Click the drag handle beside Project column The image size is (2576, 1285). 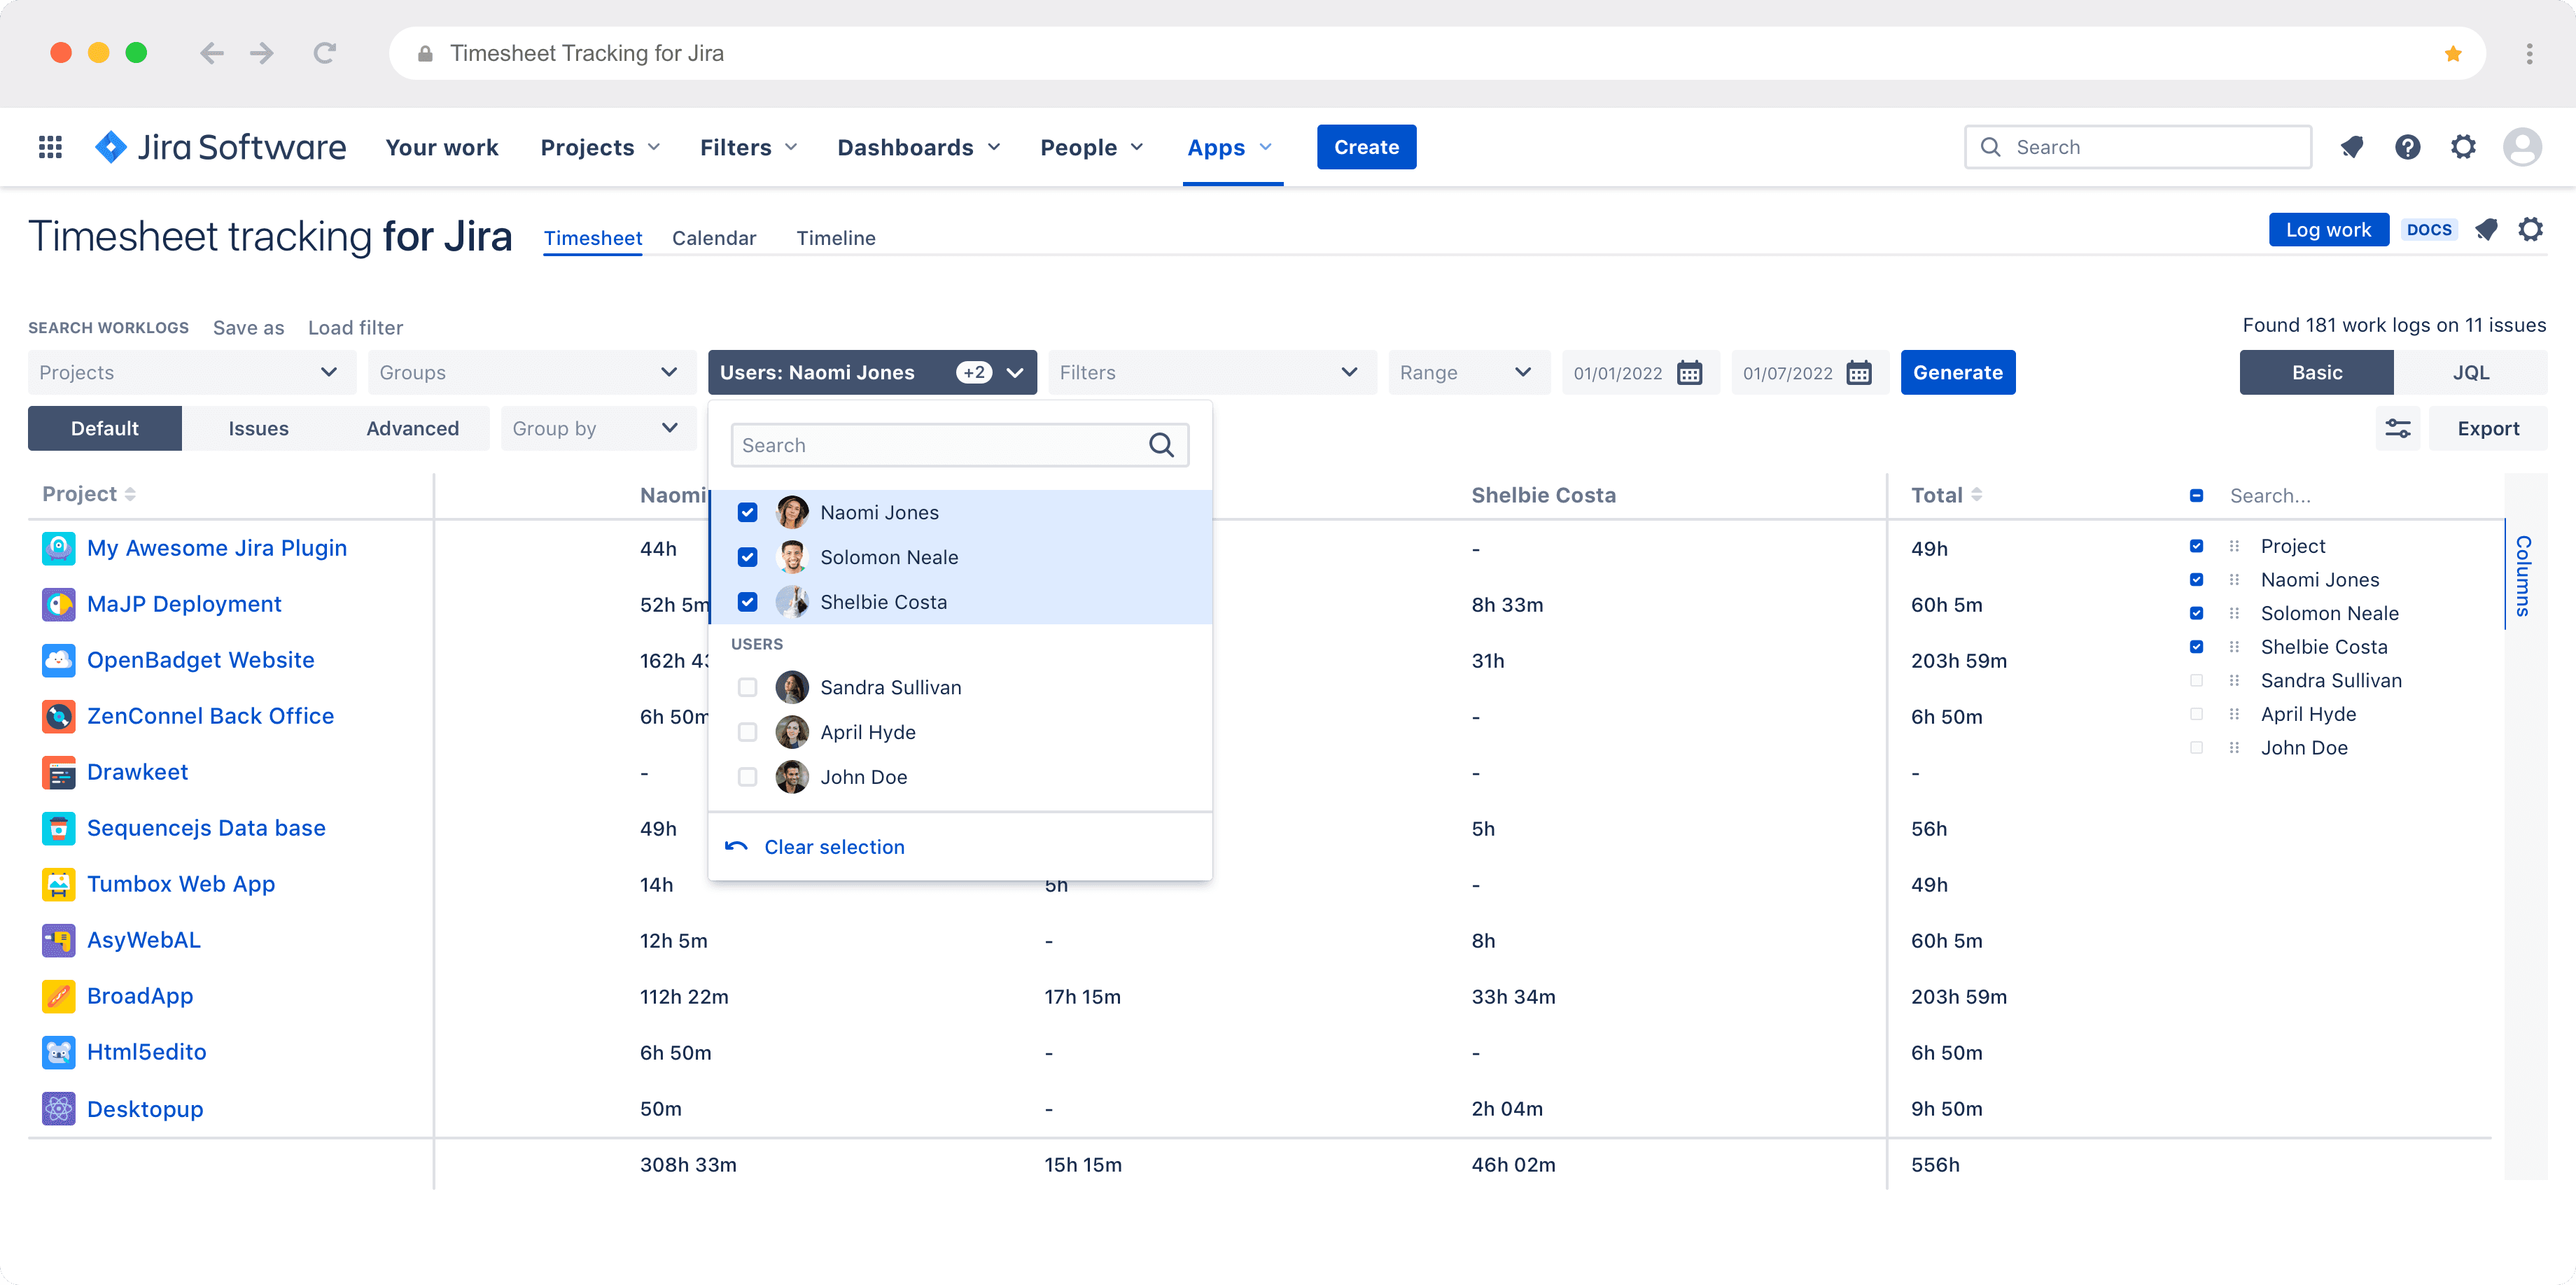2234,546
